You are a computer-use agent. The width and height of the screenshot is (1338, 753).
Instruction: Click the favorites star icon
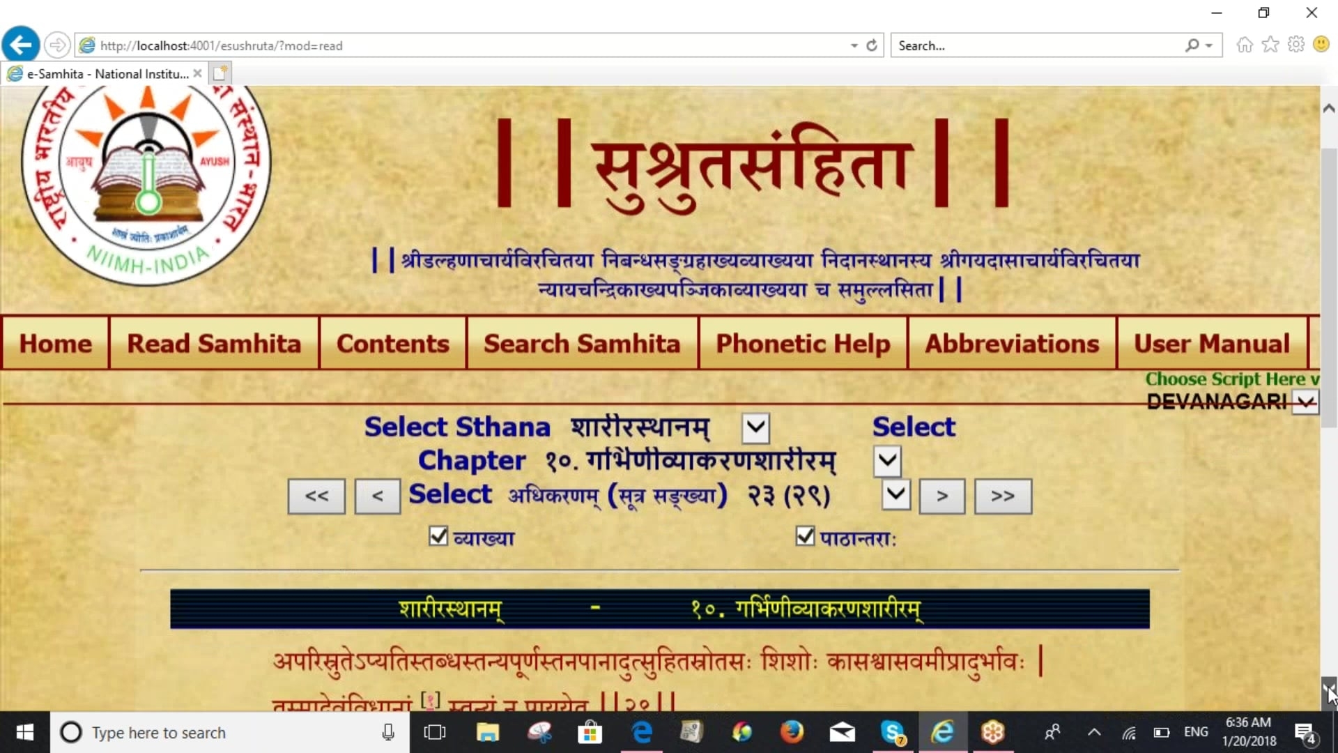tap(1270, 45)
